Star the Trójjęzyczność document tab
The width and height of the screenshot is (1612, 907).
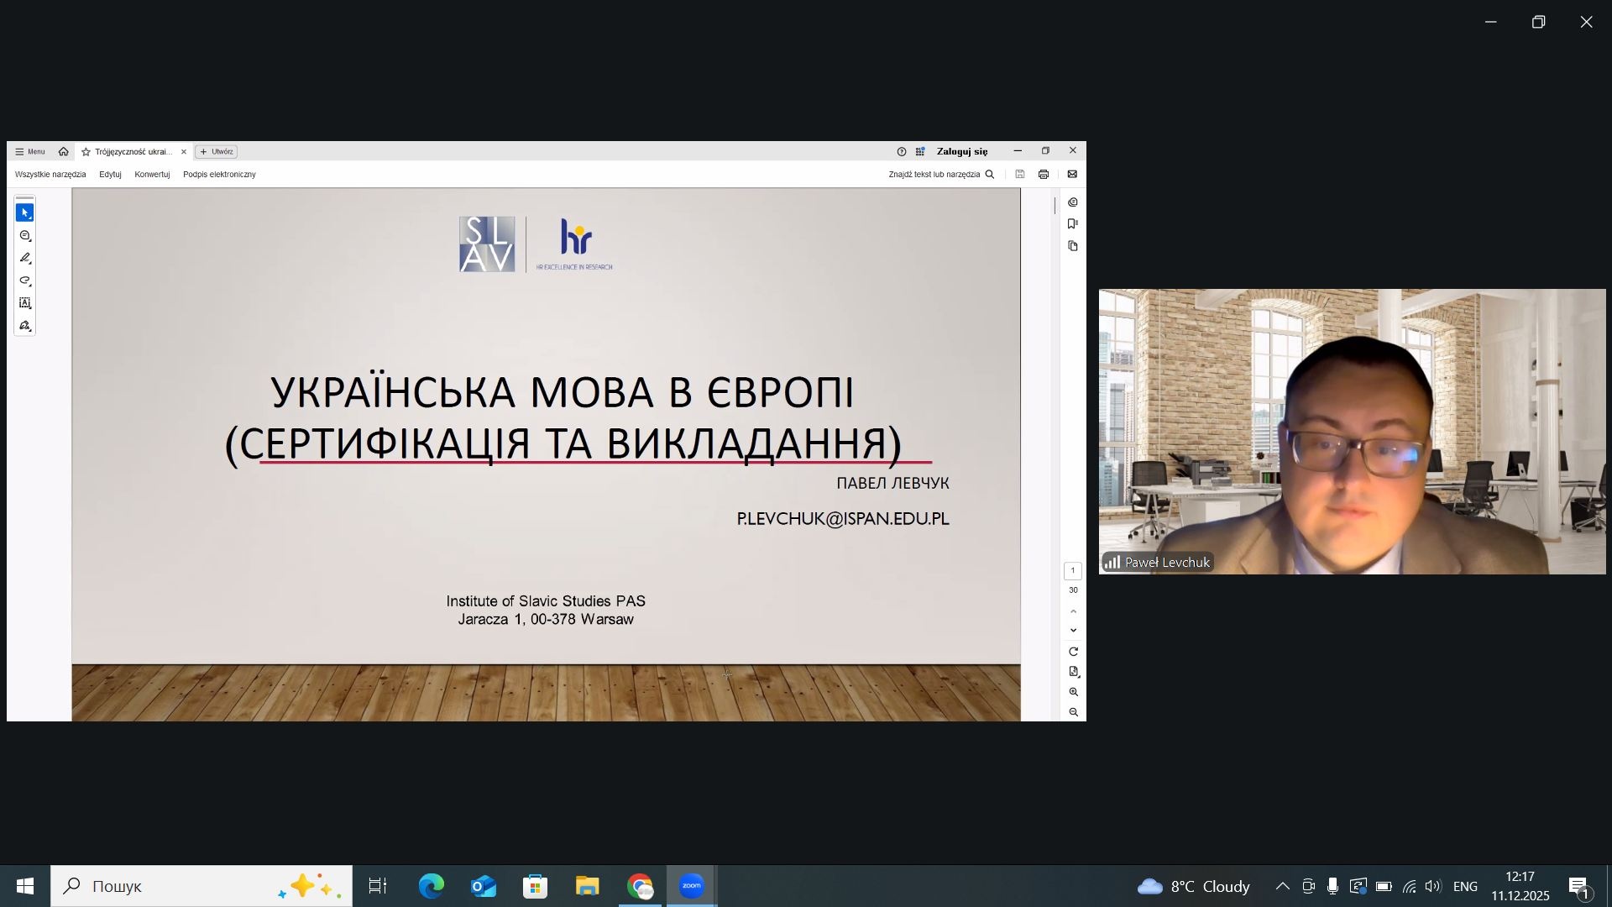pyautogui.click(x=86, y=152)
